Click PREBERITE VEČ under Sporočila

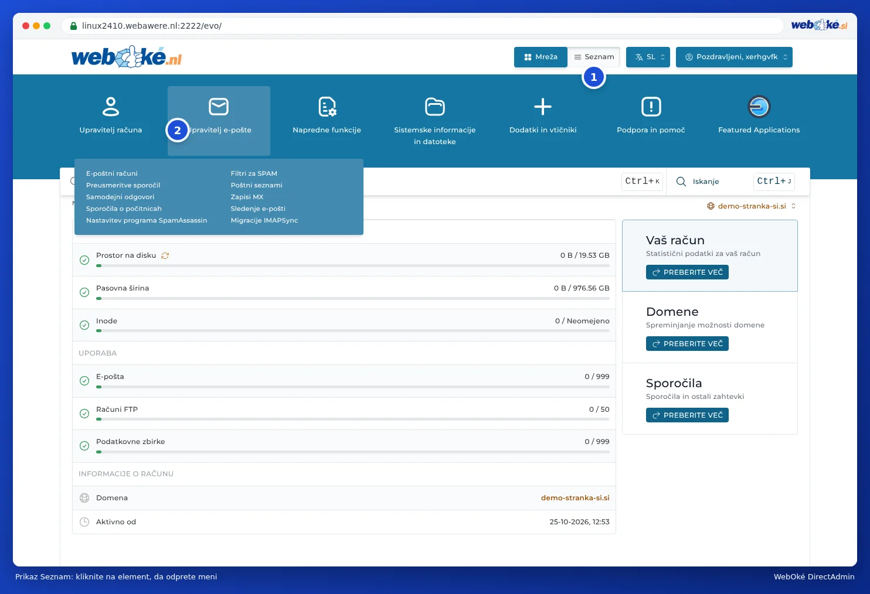coord(687,415)
